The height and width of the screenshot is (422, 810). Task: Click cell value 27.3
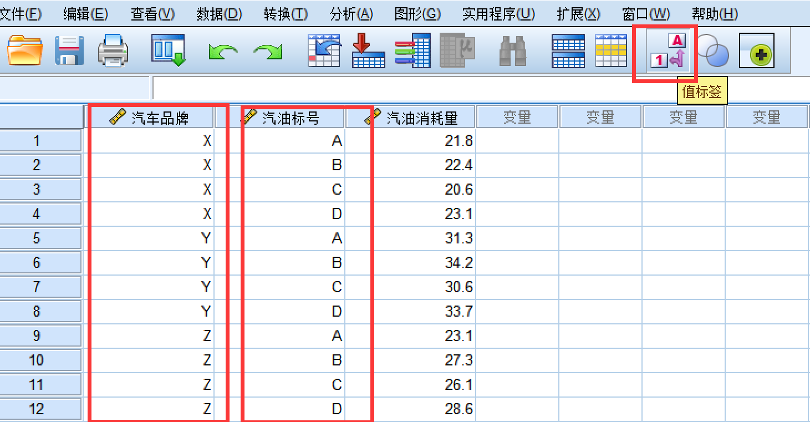pos(411,360)
